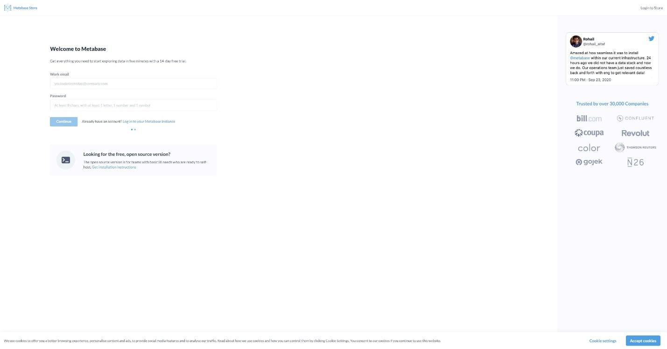
Task: Click the Thomson Reuters logo
Action: tap(635, 147)
